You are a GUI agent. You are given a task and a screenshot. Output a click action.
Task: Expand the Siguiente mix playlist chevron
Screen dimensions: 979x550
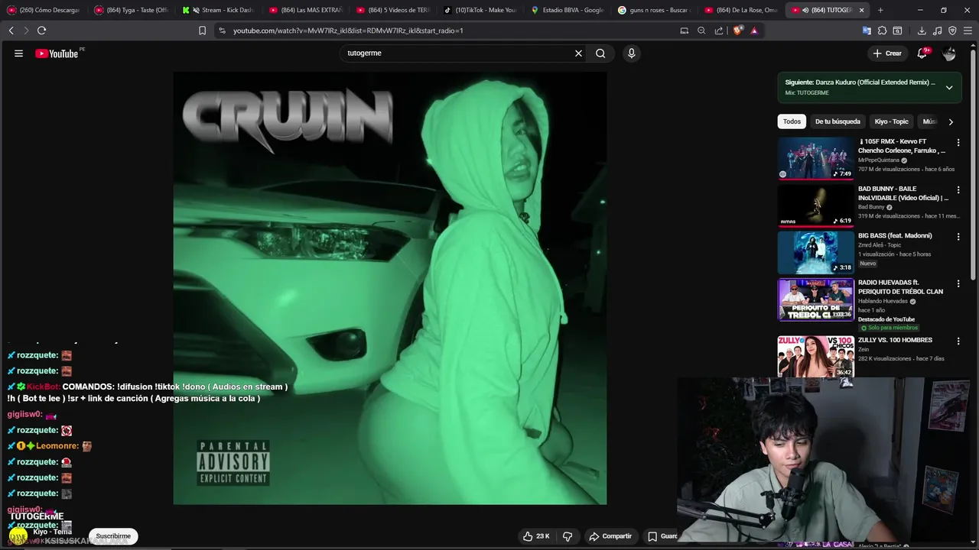[949, 87]
